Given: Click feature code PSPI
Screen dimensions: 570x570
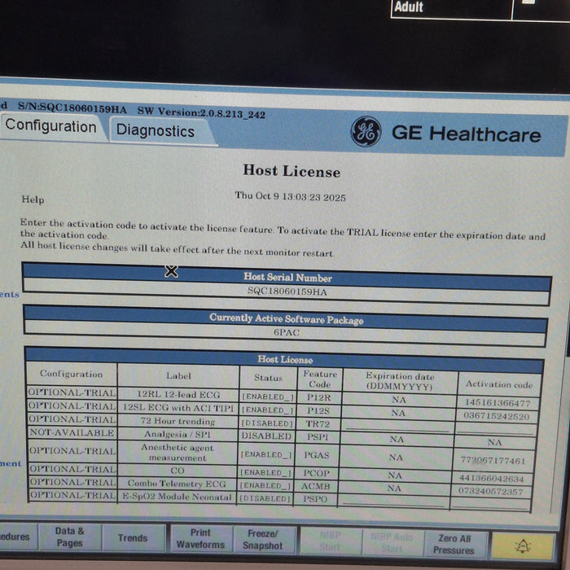Looking at the screenshot, I should click(318, 436).
